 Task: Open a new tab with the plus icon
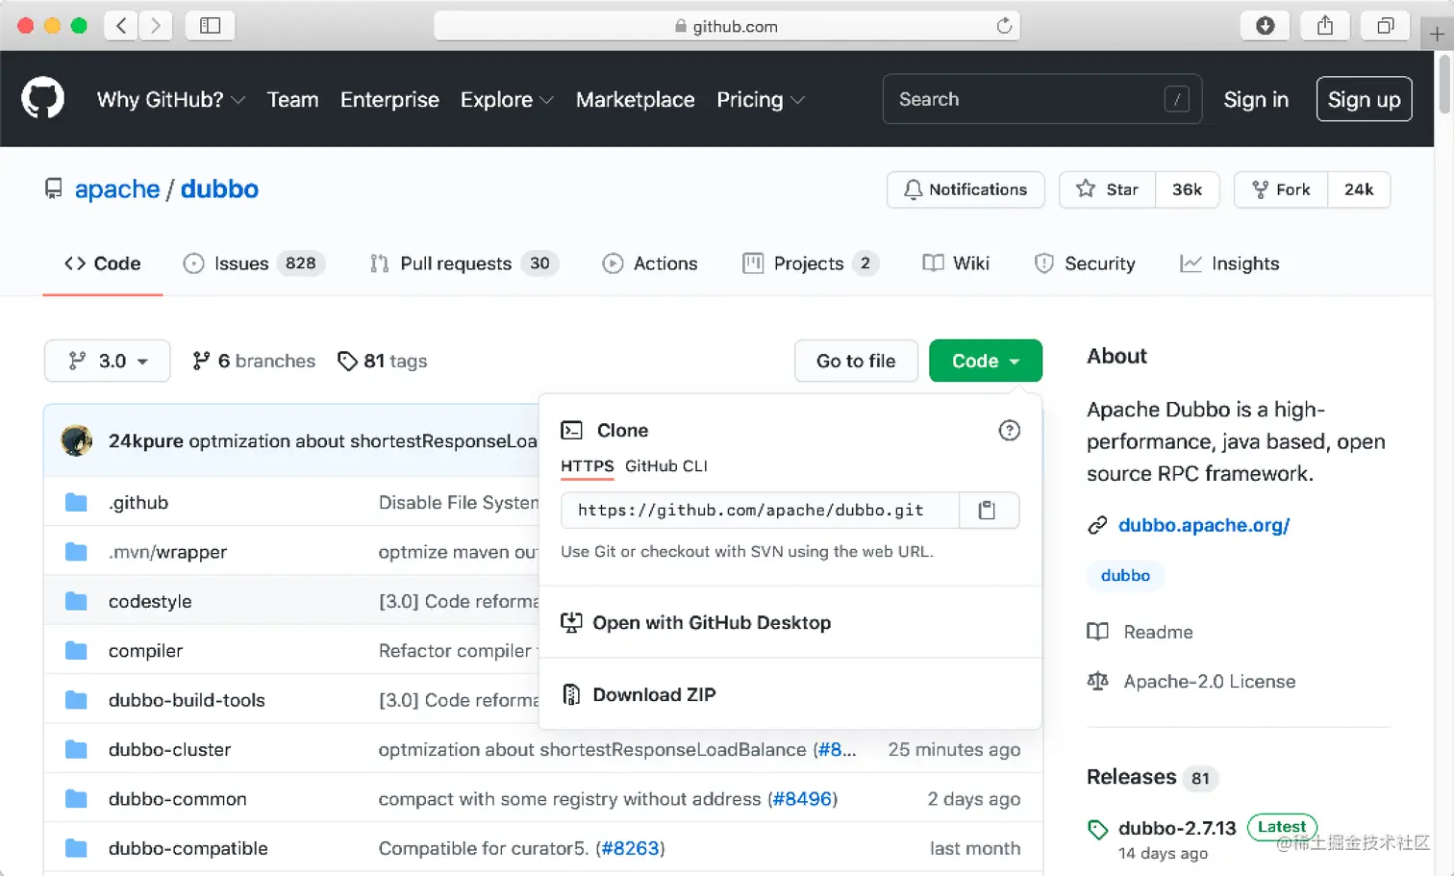pyautogui.click(x=1437, y=34)
